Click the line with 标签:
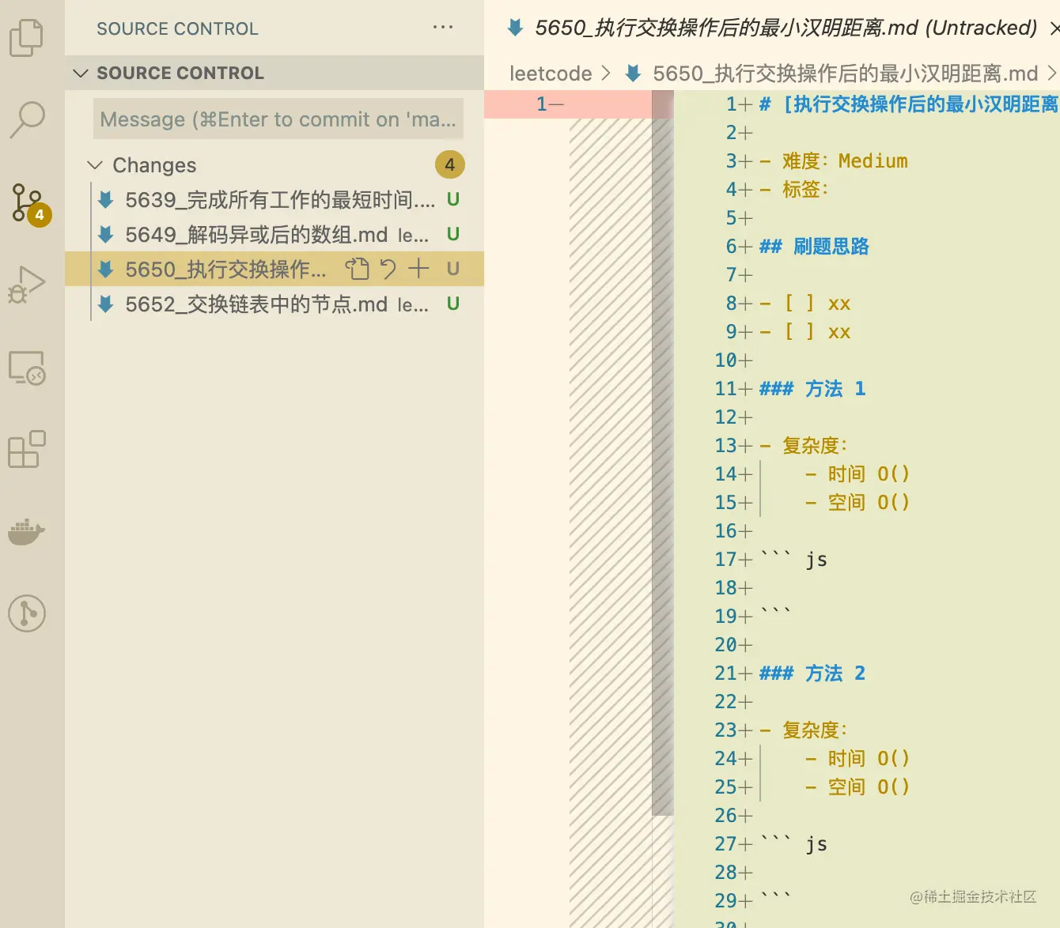The height and width of the screenshot is (928, 1060). [x=793, y=190]
